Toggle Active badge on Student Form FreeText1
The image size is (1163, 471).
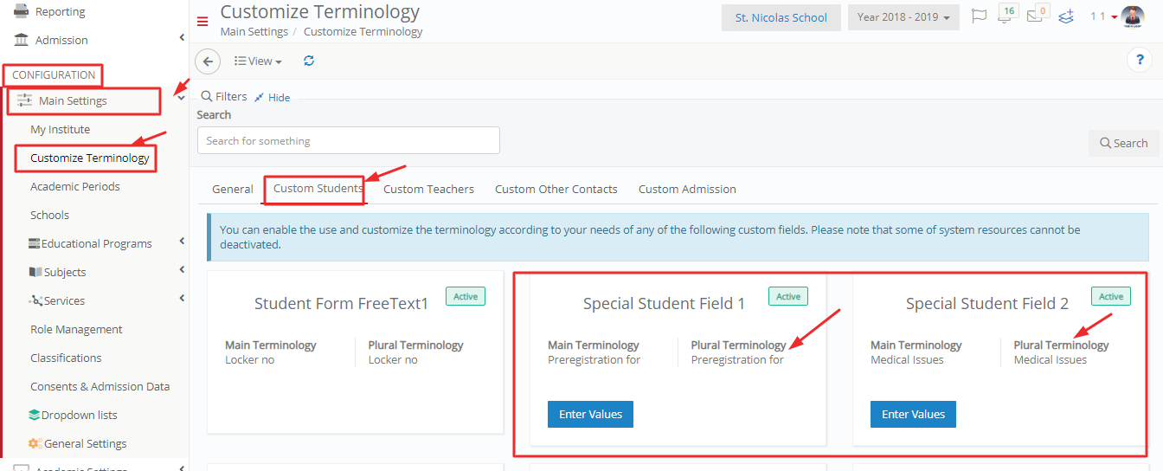pyautogui.click(x=466, y=296)
